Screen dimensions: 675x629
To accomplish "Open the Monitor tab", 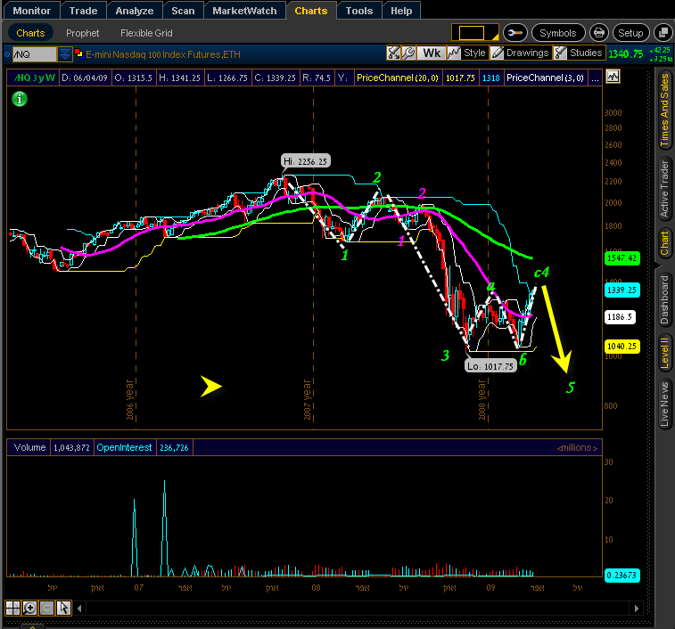I will [31, 11].
